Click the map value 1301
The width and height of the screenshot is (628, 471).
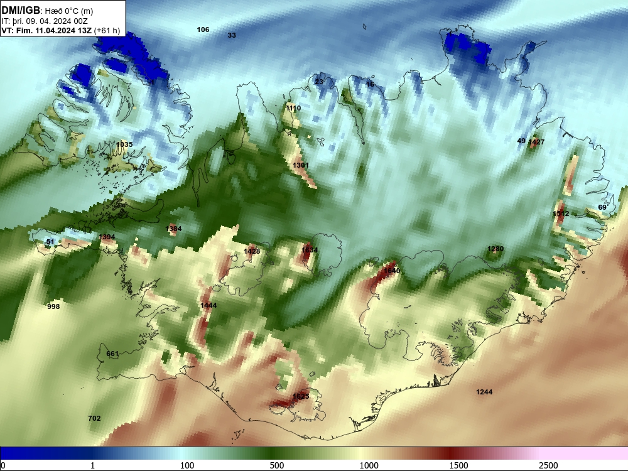300,165
